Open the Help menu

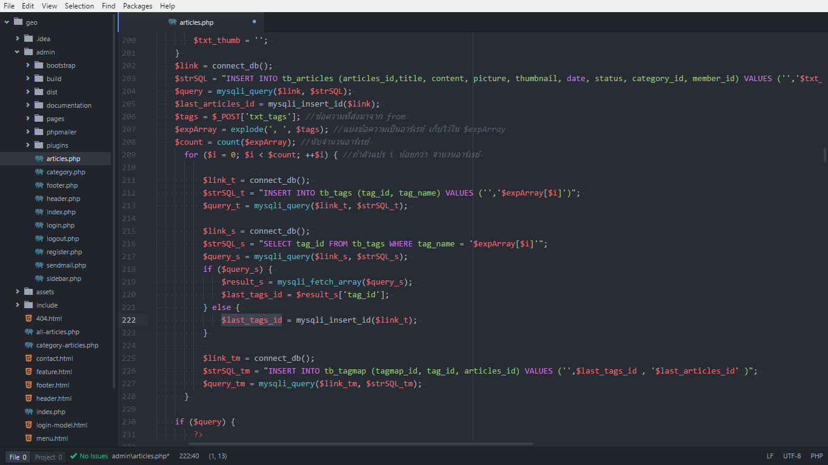pyautogui.click(x=167, y=6)
